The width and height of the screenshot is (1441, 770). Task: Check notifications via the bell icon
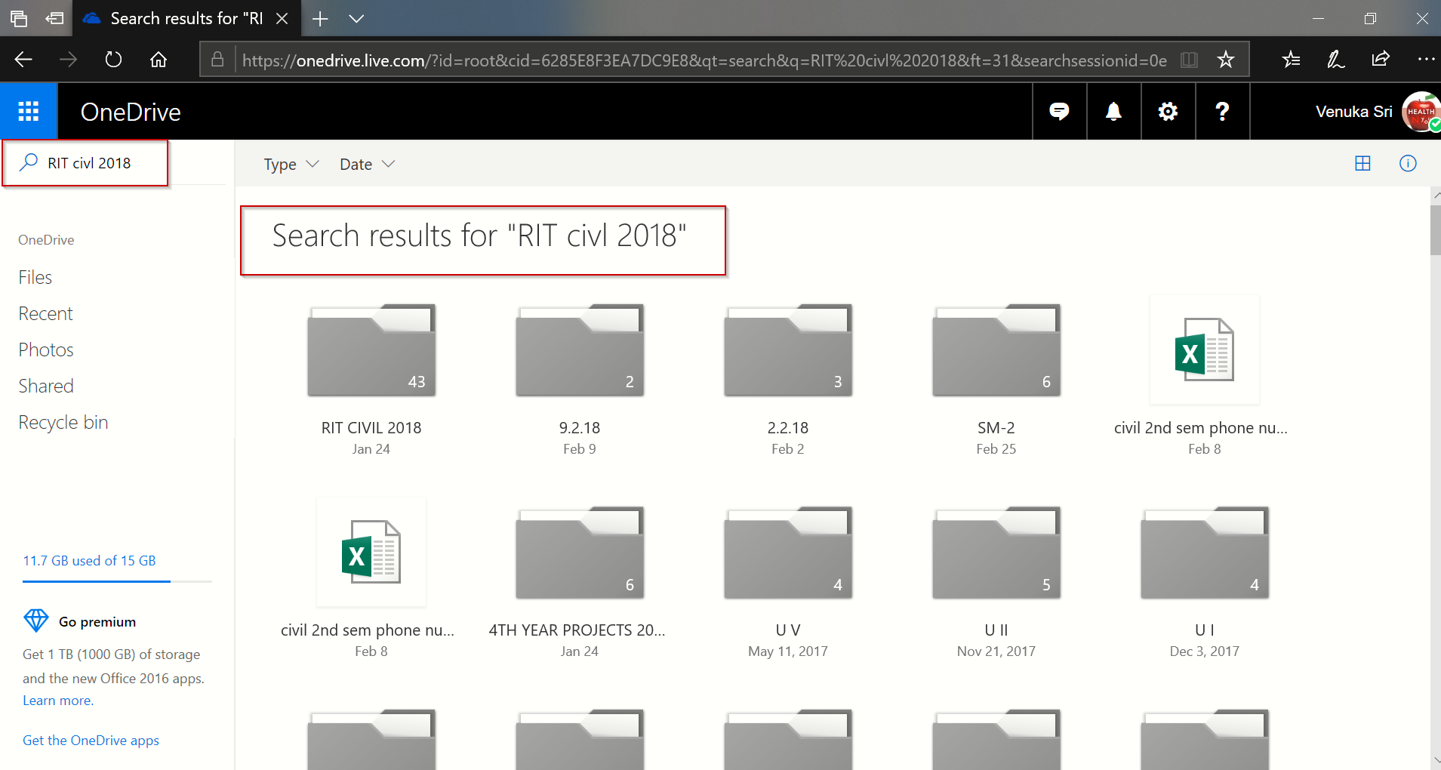click(1113, 111)
